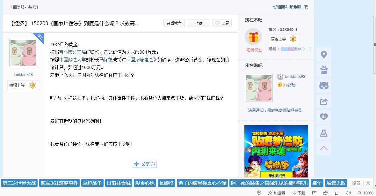
Task: Open the 加速器 rocket tool in status bar
Action: [277, 192]
